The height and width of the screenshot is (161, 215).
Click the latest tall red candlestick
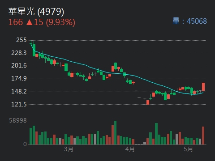point(203,87)
